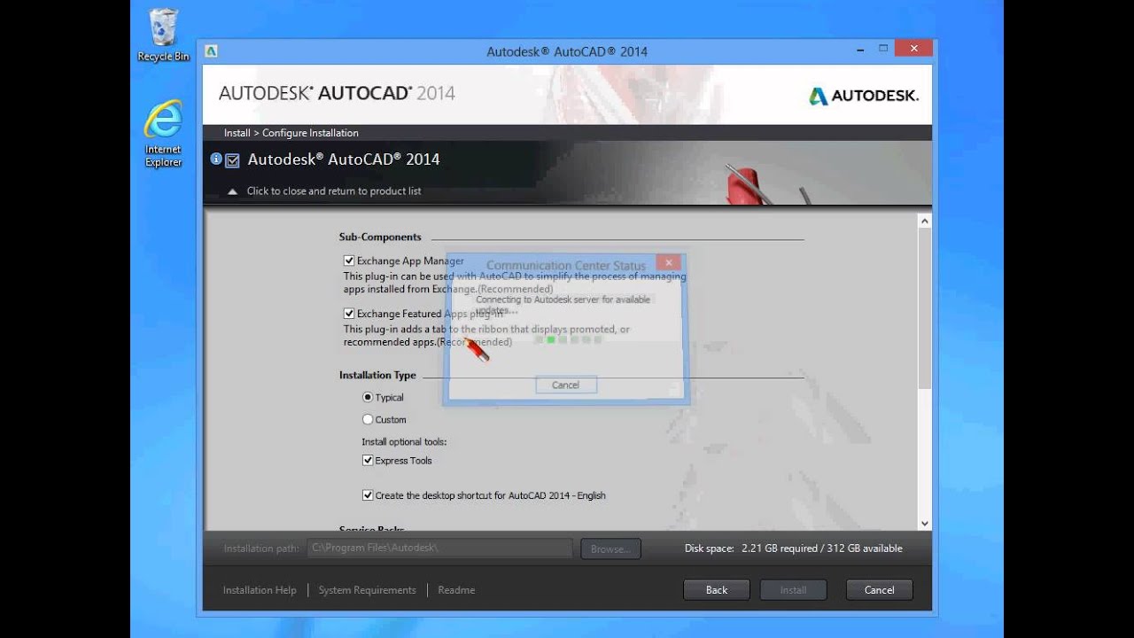Click the AutoCAD installer title bar icon
This screenshot has width=1134, height=638.
click(x=211, y=51)
